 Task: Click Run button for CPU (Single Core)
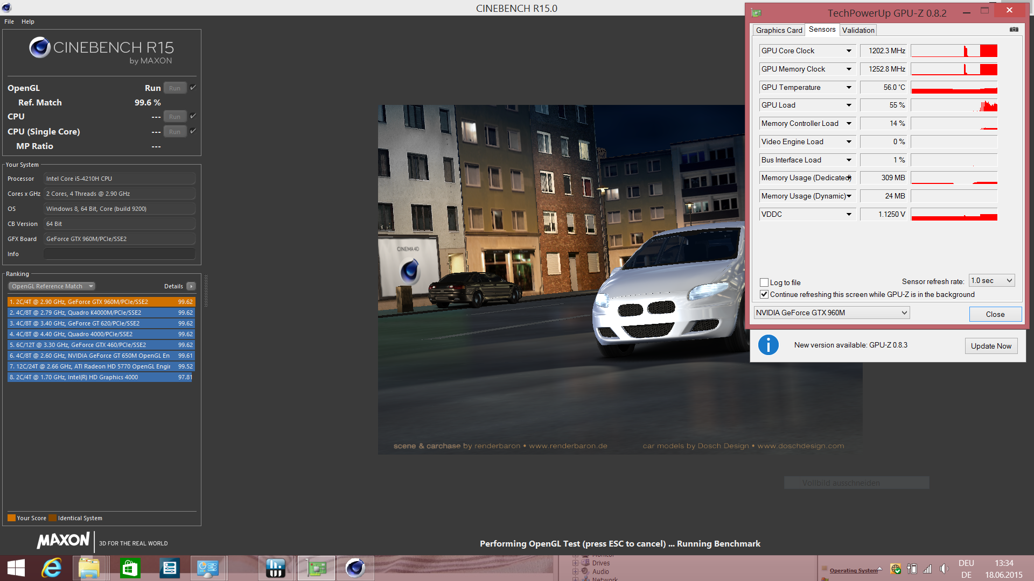(175, 131)
